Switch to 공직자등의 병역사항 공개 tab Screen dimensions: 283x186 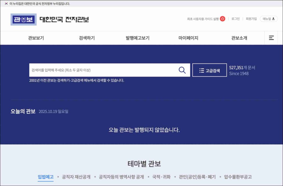(121, 177)
